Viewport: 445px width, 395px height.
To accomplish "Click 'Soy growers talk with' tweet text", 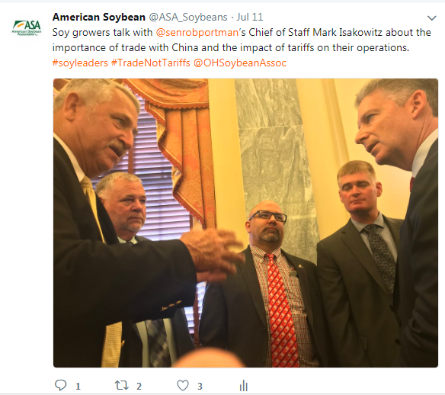I will pyautogui.click(x=102, y=32).
